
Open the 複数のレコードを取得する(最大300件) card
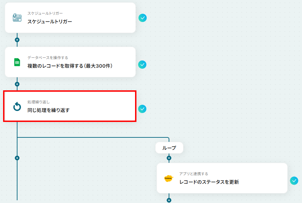coord(70,62)
